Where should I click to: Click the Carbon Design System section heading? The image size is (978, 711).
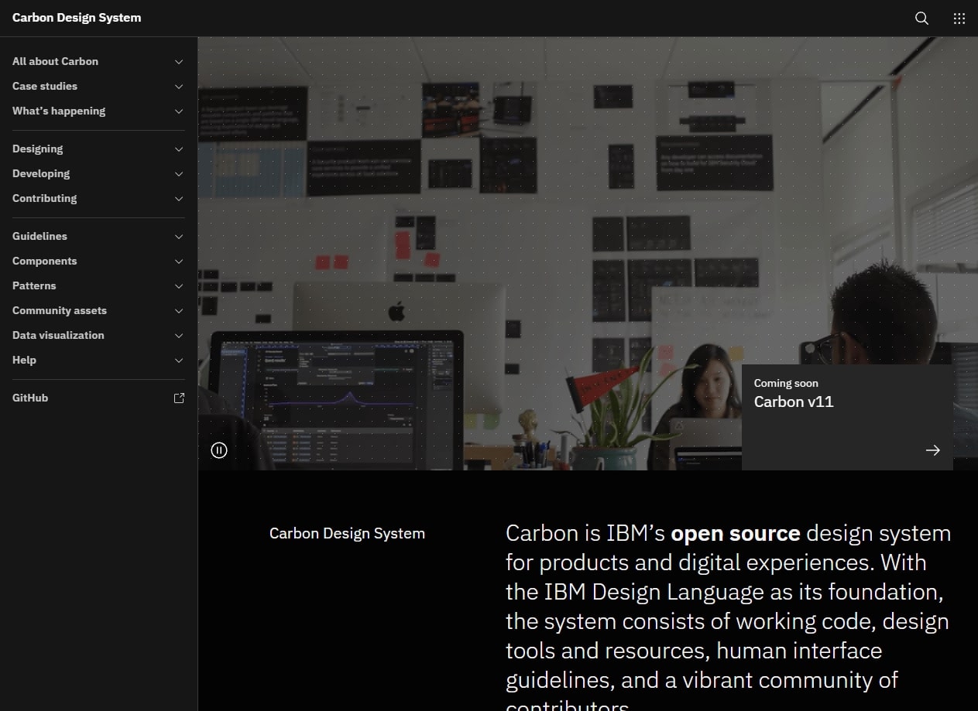tap(347, 533)
